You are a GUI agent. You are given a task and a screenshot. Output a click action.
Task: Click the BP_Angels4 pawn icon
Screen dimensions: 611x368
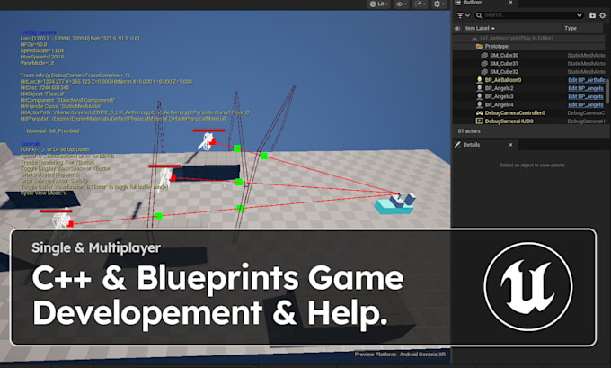pos(480,104)
